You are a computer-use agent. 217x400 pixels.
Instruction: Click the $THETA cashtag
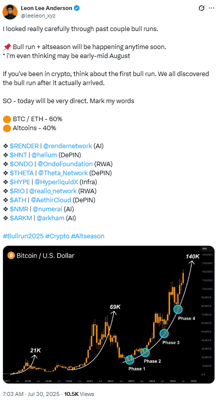pyautogui.click(x=22, y=173)
